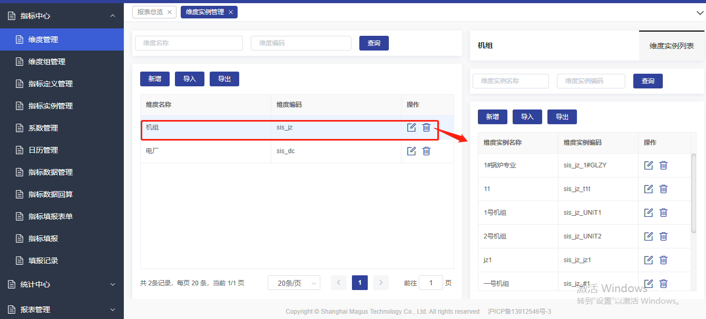Open 维度组管理 in the sidebar

[x=47, y=62]
